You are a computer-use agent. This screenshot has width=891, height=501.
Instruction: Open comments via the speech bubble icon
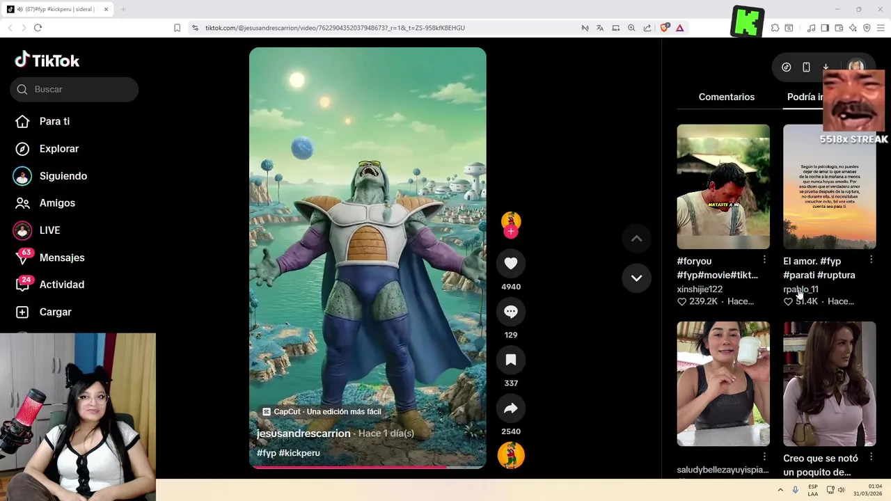pyautogui.click(x=511, y=312)
